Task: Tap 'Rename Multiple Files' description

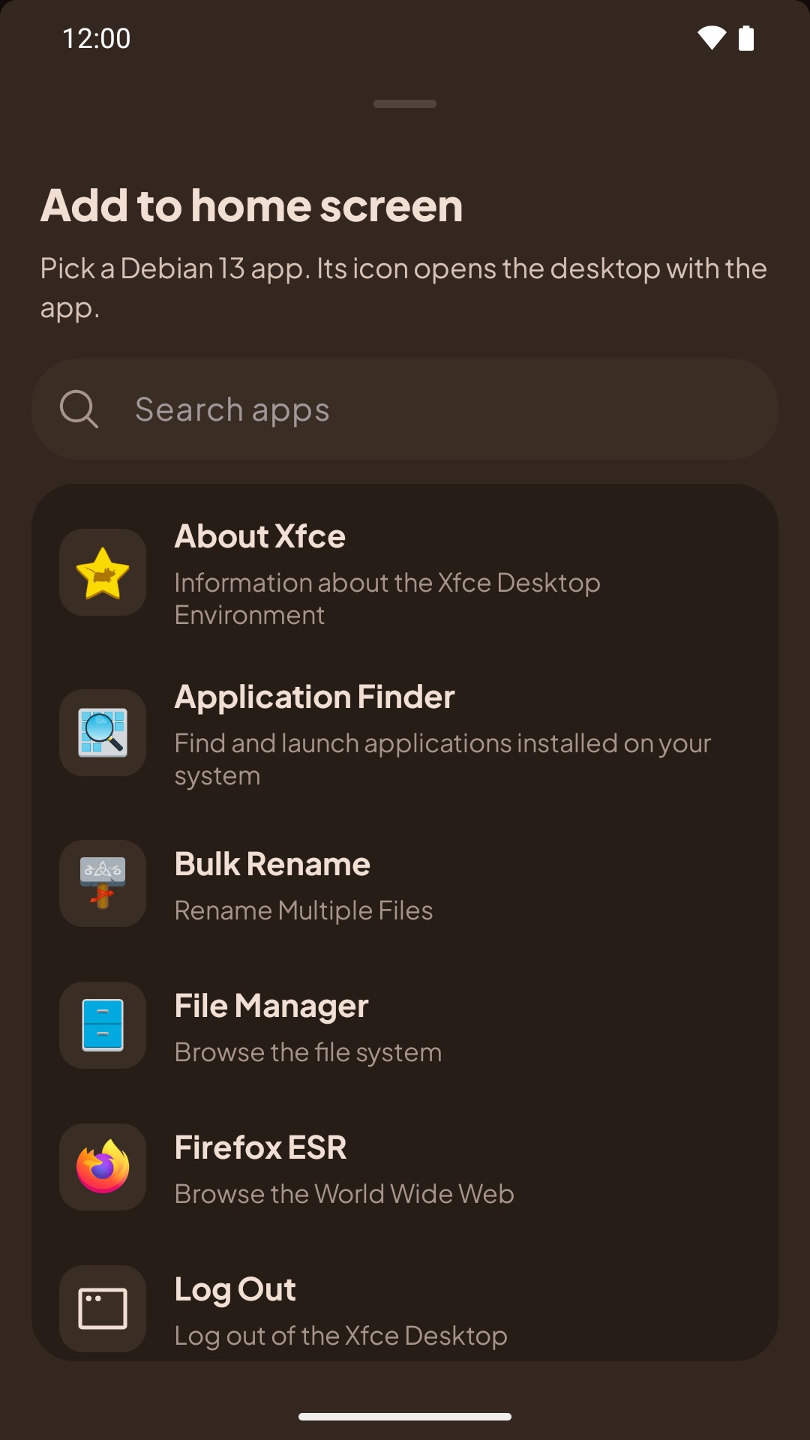Action: (x=304, y=910)
